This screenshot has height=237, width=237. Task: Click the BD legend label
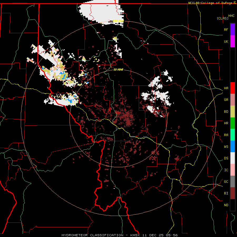226,112
